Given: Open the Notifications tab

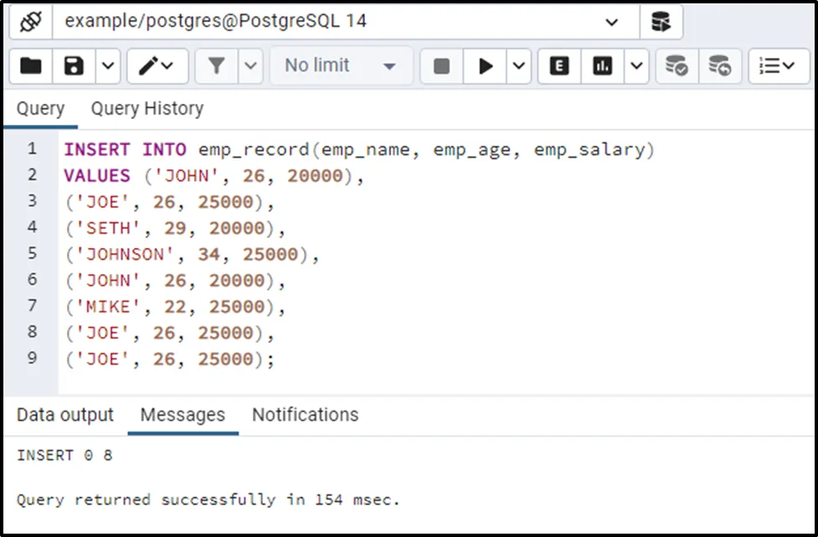Looking at the screenshot, I should (305, 415).
